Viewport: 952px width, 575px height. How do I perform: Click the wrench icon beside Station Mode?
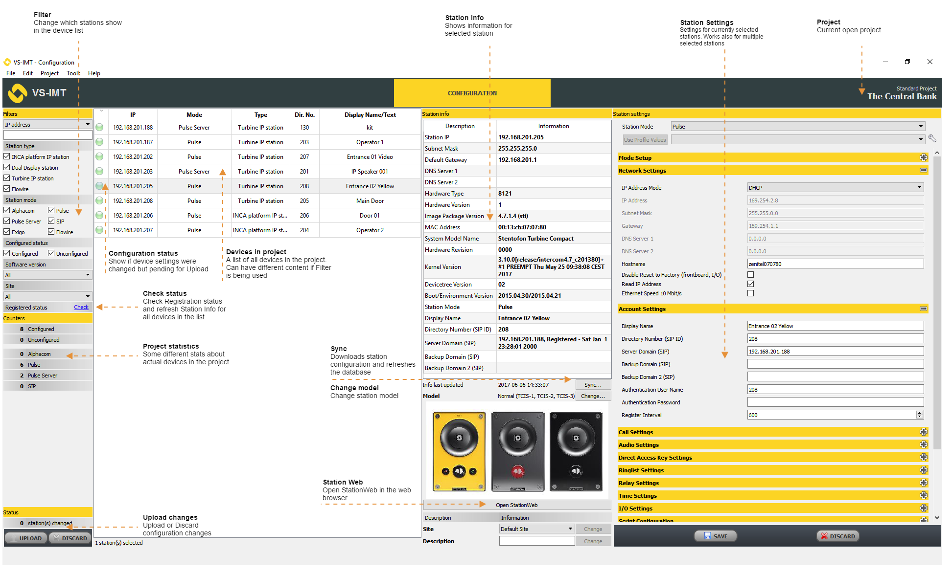click(x=932, y=139)
